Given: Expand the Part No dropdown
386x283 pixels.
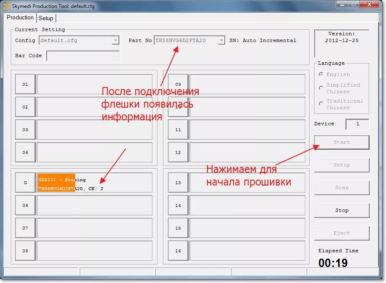Looking at the screenshot, I should [221, 40].
